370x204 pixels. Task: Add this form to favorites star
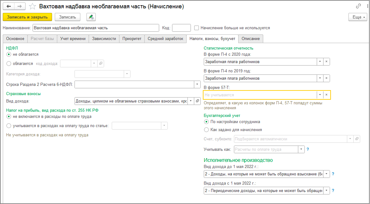click(x=32, y=6)
